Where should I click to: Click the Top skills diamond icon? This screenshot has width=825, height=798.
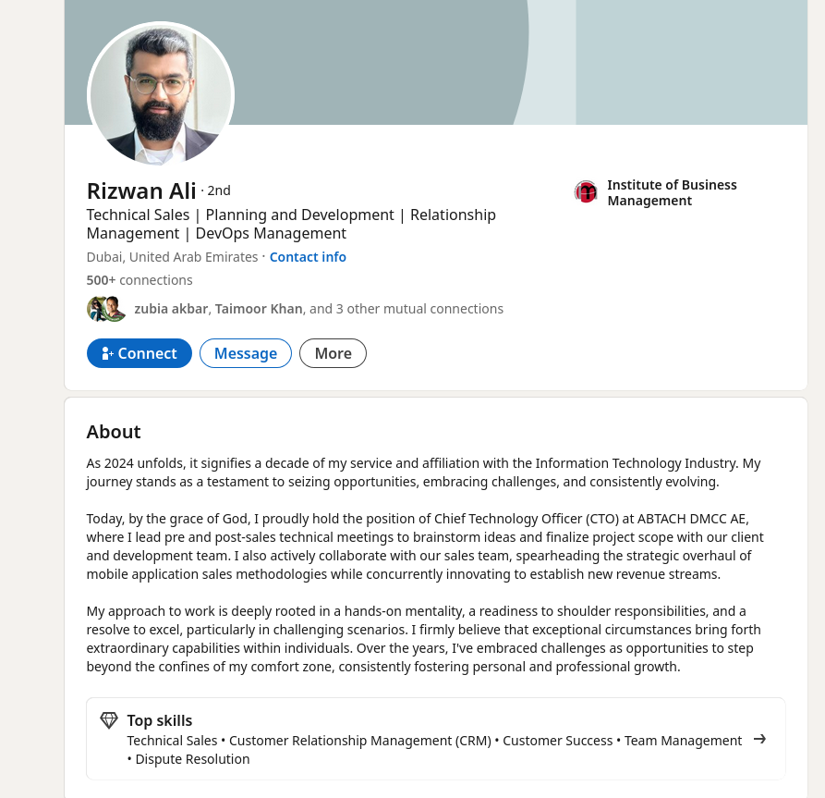pos(109,720)
